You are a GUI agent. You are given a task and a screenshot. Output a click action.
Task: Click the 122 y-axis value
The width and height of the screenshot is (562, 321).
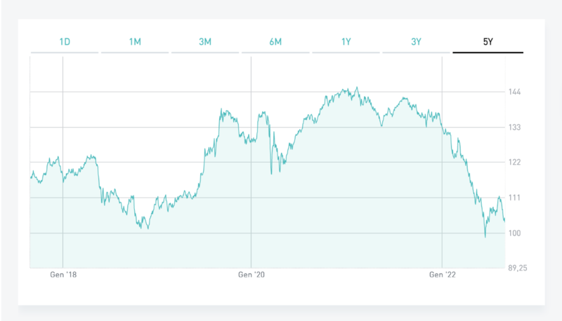(514, 163)
